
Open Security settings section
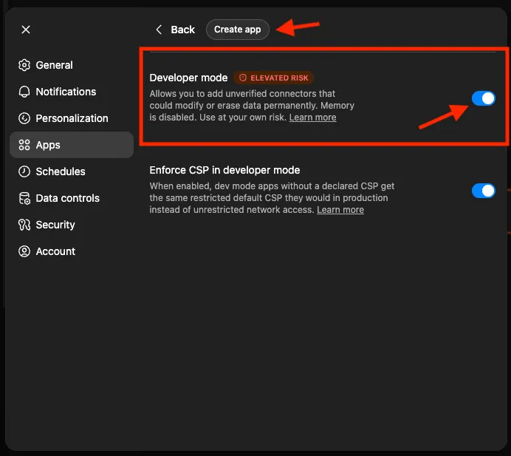tap(72, 225)
